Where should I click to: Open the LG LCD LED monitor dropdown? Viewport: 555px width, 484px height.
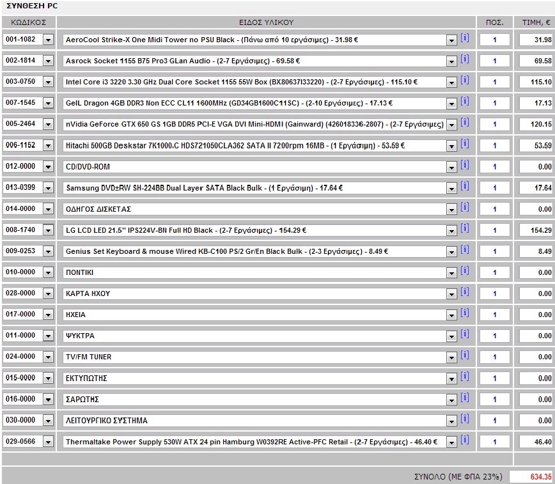click(x=451, y=231)
